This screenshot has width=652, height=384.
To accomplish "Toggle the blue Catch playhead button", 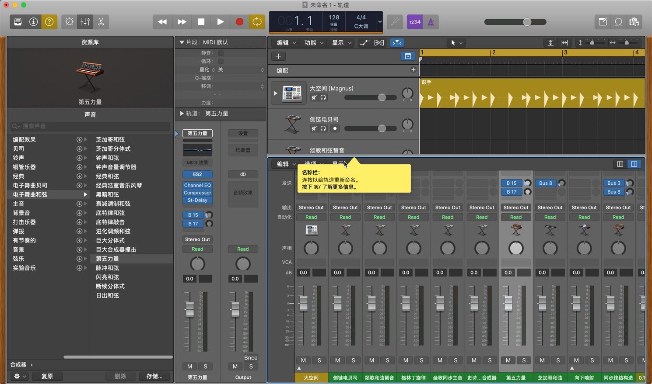I will click(397, 42).
